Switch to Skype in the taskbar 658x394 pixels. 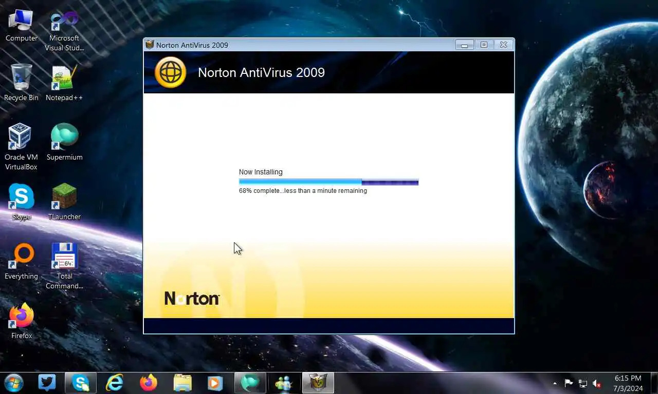pos(81,383)
